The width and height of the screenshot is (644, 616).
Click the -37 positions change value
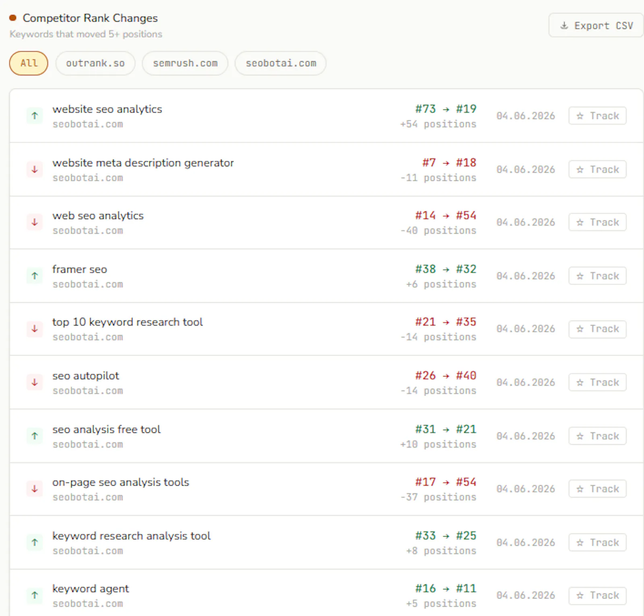click(x=438, y=497)
